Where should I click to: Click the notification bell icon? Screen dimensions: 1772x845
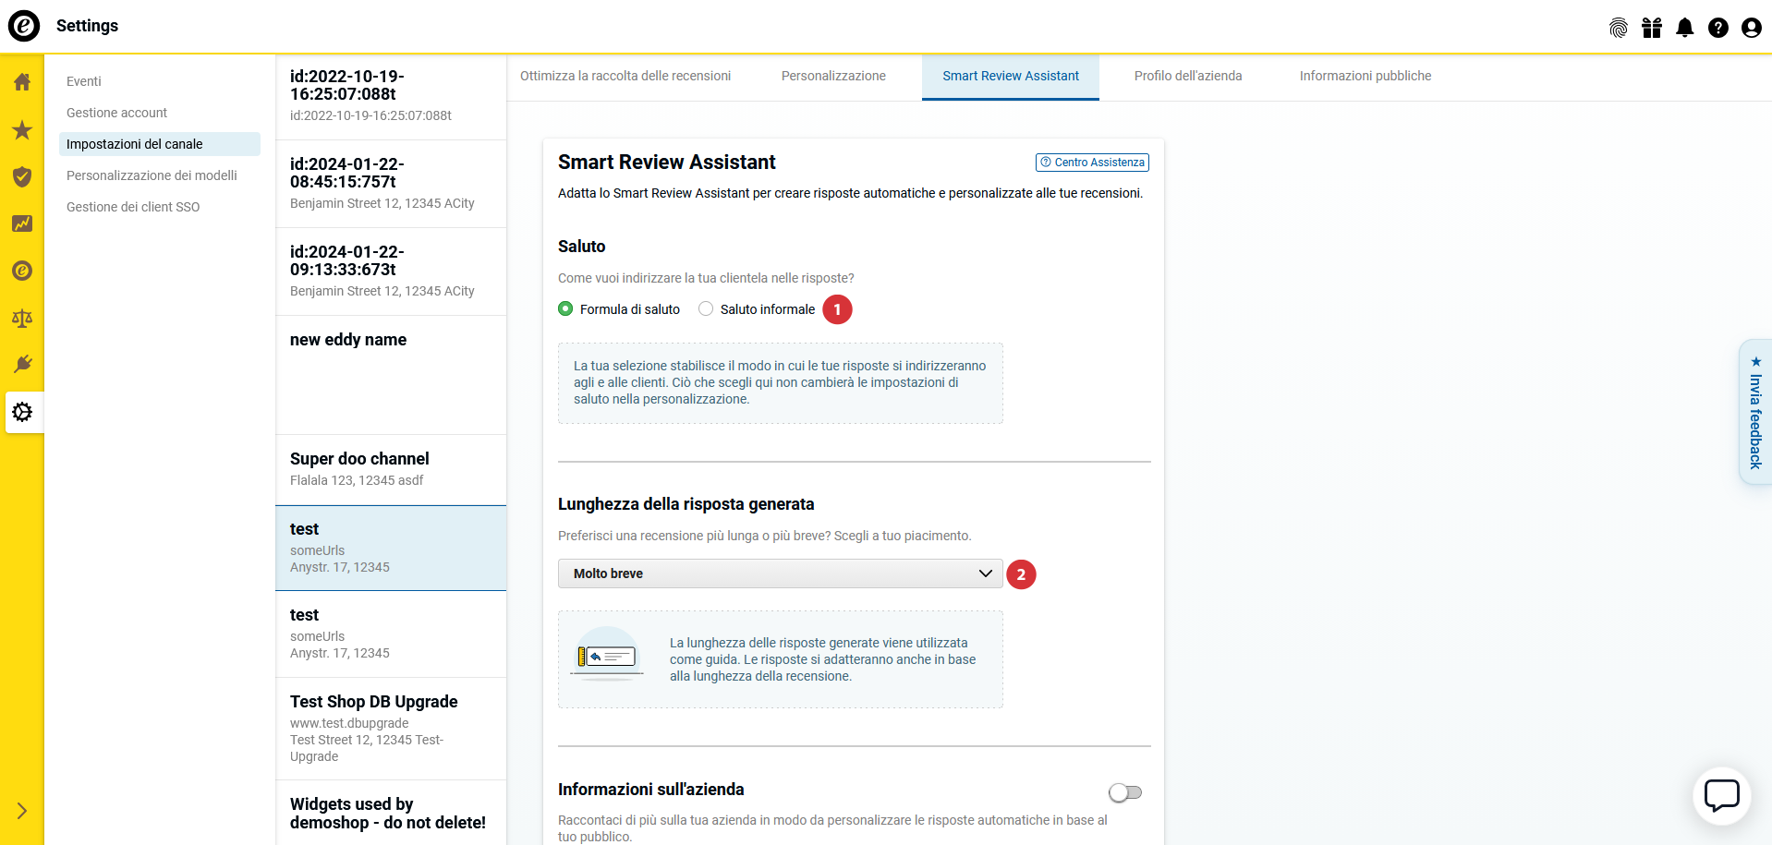(1684, 28)
